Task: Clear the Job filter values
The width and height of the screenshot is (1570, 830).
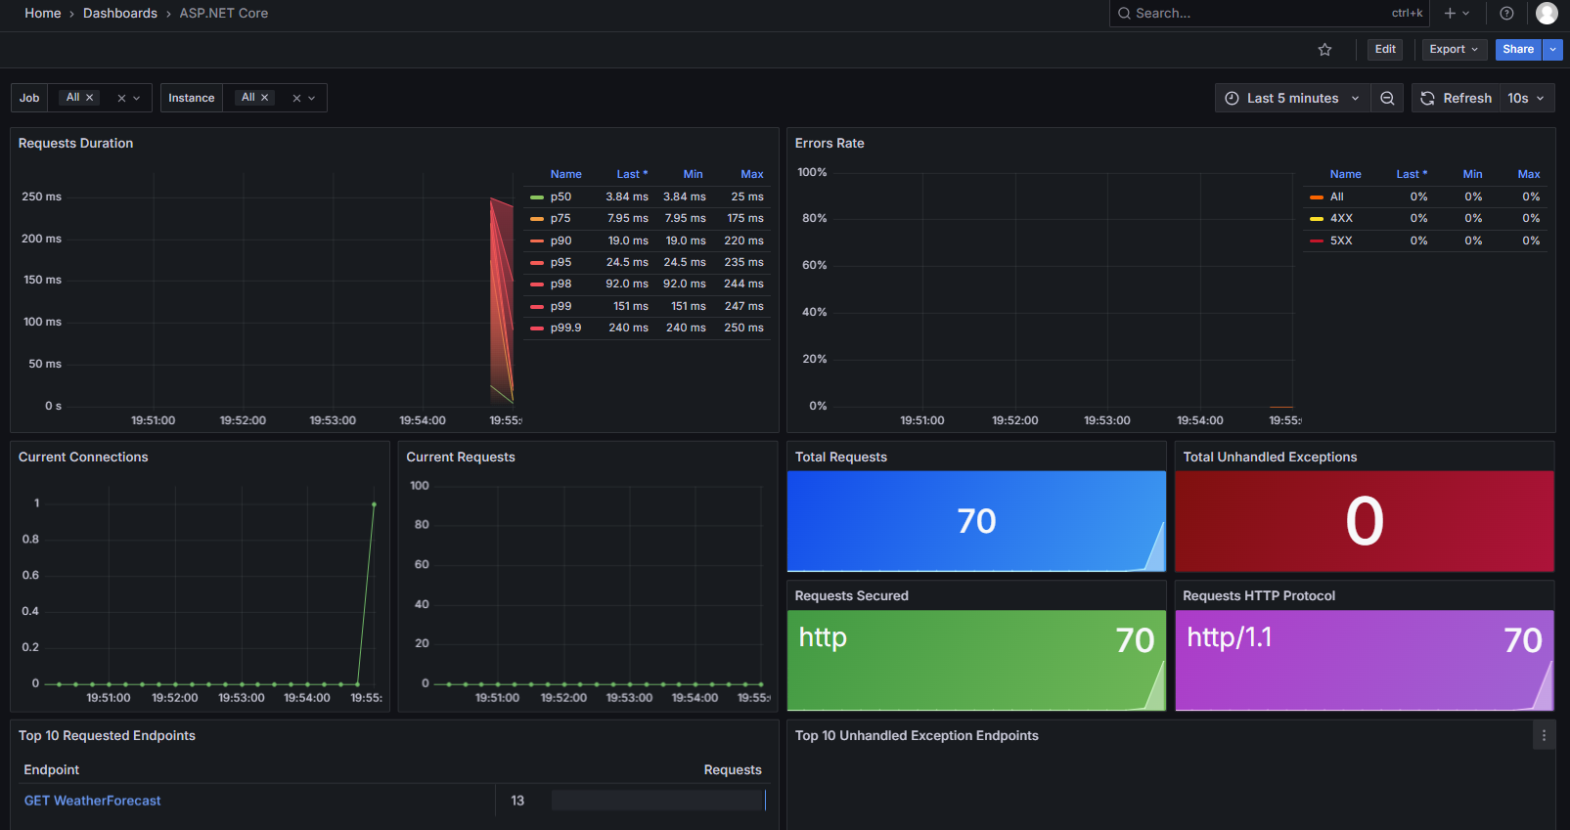Action: click(121, 98)
